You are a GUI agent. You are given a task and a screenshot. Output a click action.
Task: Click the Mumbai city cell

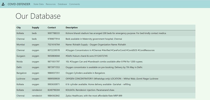21,45
